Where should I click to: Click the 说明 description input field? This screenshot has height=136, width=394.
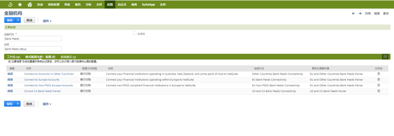click(33, 49)
